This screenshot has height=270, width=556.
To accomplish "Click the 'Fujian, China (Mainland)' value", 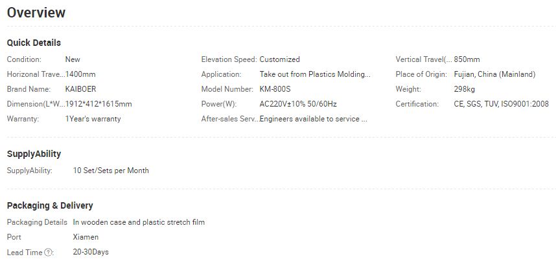I will coord(494,74).
